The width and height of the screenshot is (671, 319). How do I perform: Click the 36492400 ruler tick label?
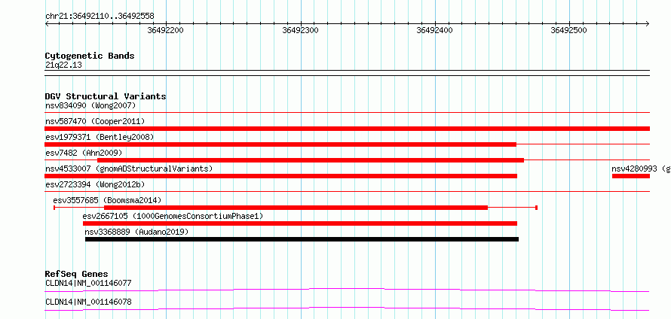coord(434,30)
